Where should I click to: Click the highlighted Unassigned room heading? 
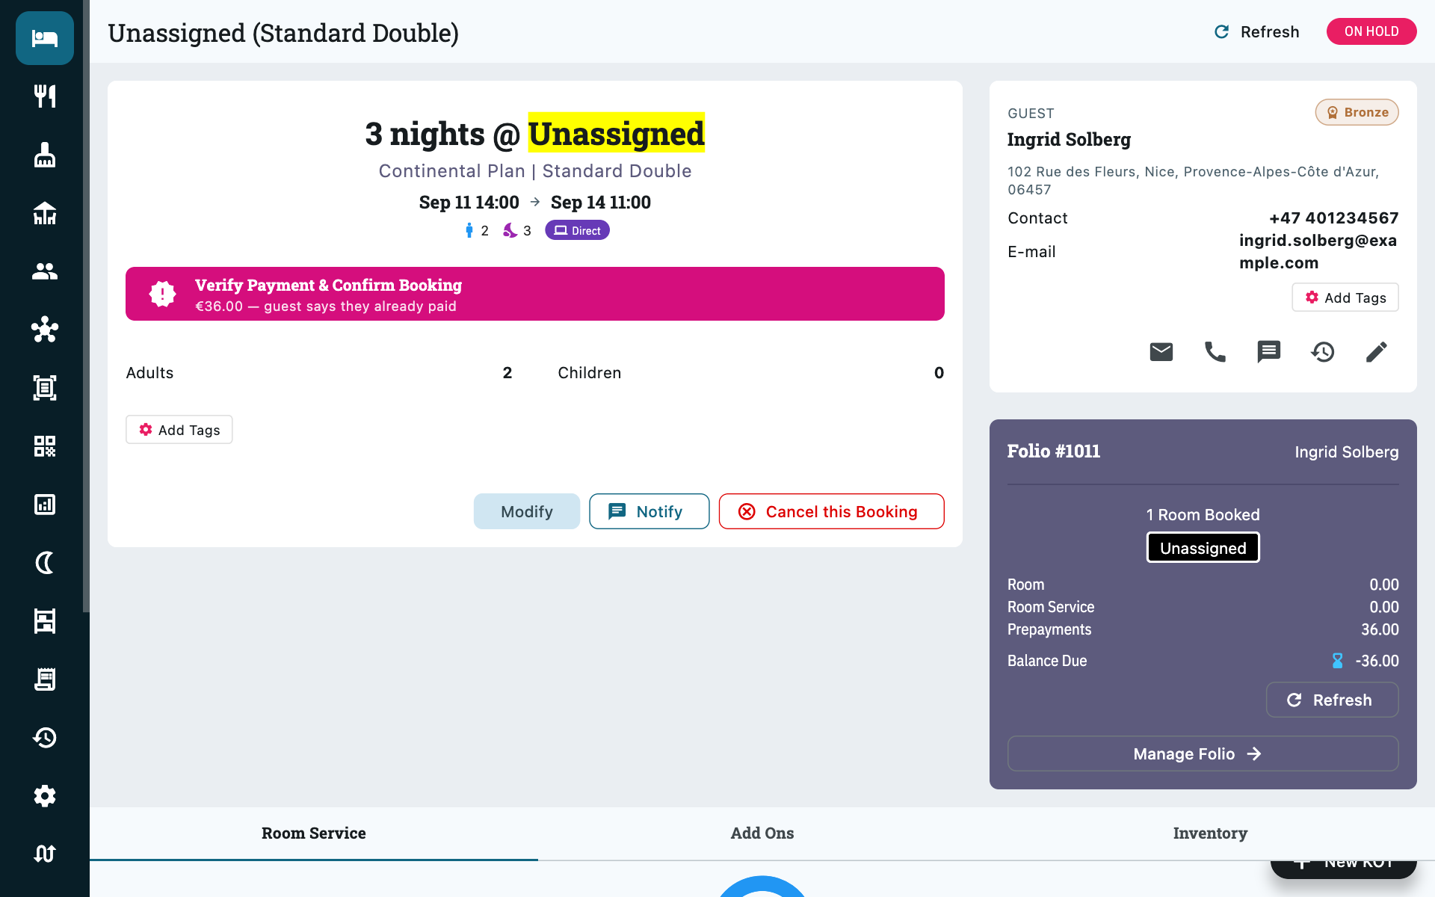point(617,134)
